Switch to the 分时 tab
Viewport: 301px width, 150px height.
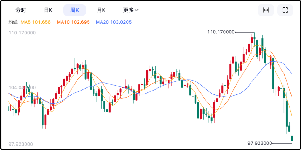21,10
